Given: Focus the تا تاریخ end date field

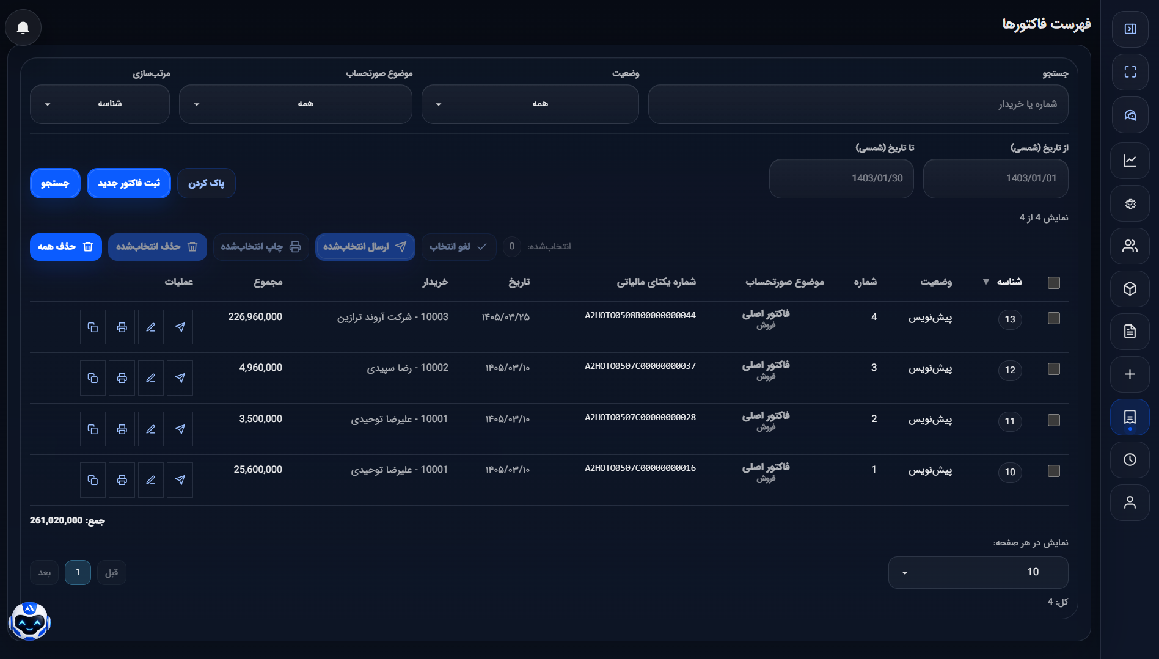Looking at the screenshot, I should [841, 178].
